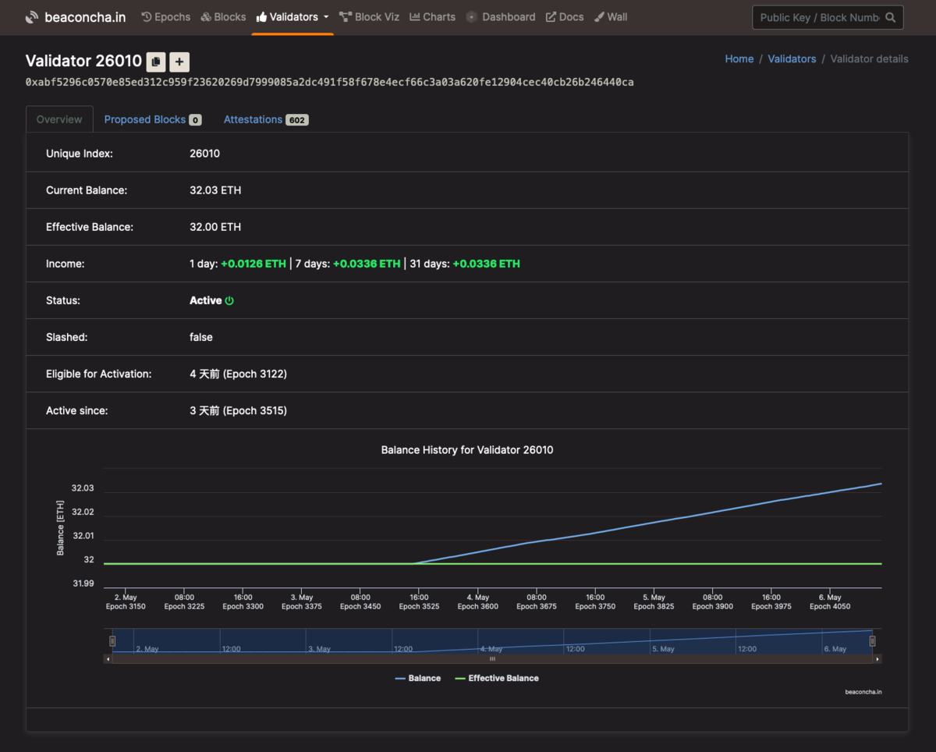
Task: Add validator 26010 with plus icon
Action: (179, 62)
